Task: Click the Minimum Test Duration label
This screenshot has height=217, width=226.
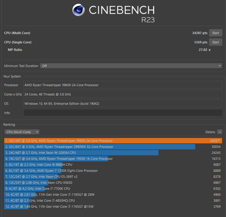Action: coord(21,66)
